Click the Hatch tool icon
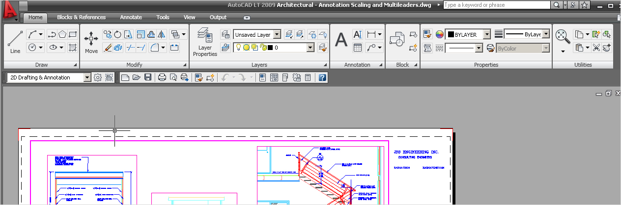The width and height of the screenshot is (621, 205). pyautogui.click(x=73, y=48)
